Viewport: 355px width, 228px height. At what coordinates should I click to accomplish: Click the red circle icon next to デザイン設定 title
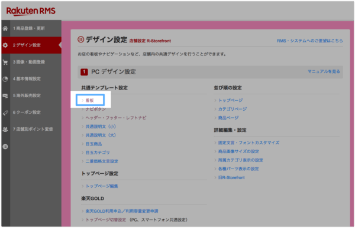tap(80, 39)
